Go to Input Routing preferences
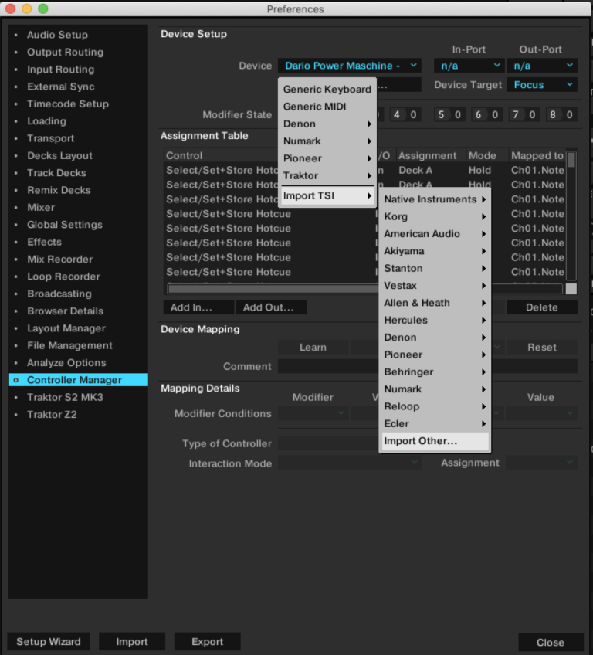The width and height of the screenshot is (593, 655). pos(60,70)
